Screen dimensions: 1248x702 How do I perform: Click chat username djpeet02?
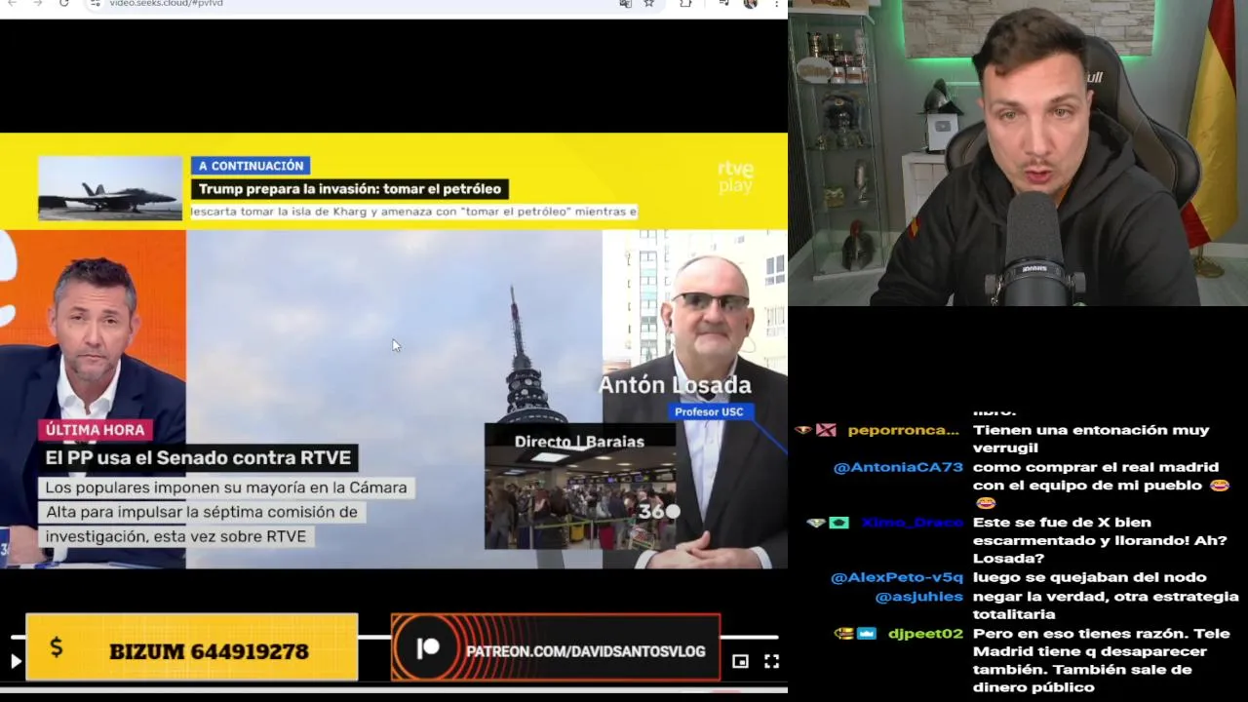pyautogui.click(x=925, y=633)
